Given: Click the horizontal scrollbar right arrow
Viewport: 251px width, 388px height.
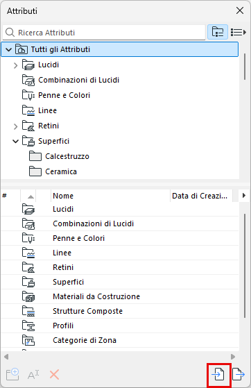Looking at the screenshot, I should tap(233, 357).
